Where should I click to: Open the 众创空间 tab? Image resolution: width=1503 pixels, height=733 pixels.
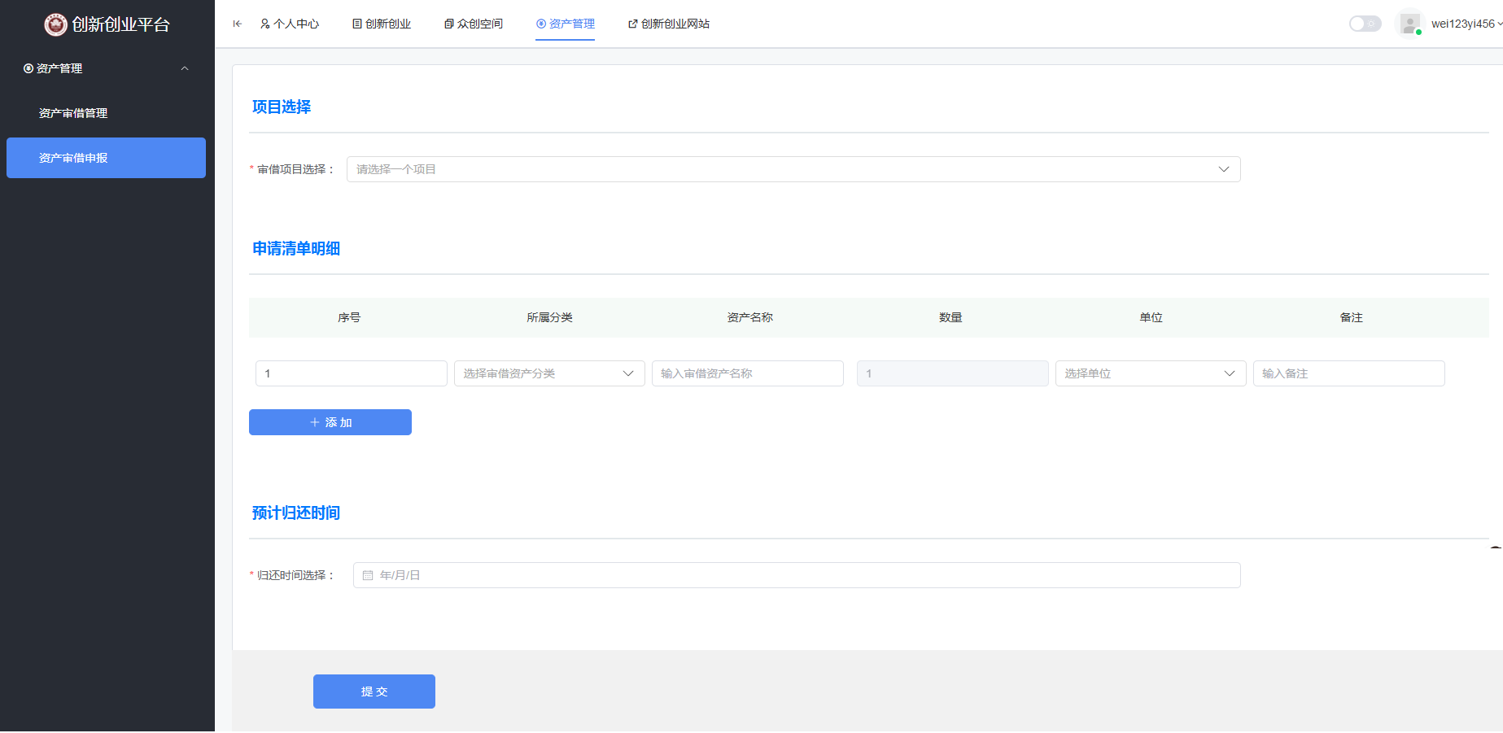pos(474,24)
